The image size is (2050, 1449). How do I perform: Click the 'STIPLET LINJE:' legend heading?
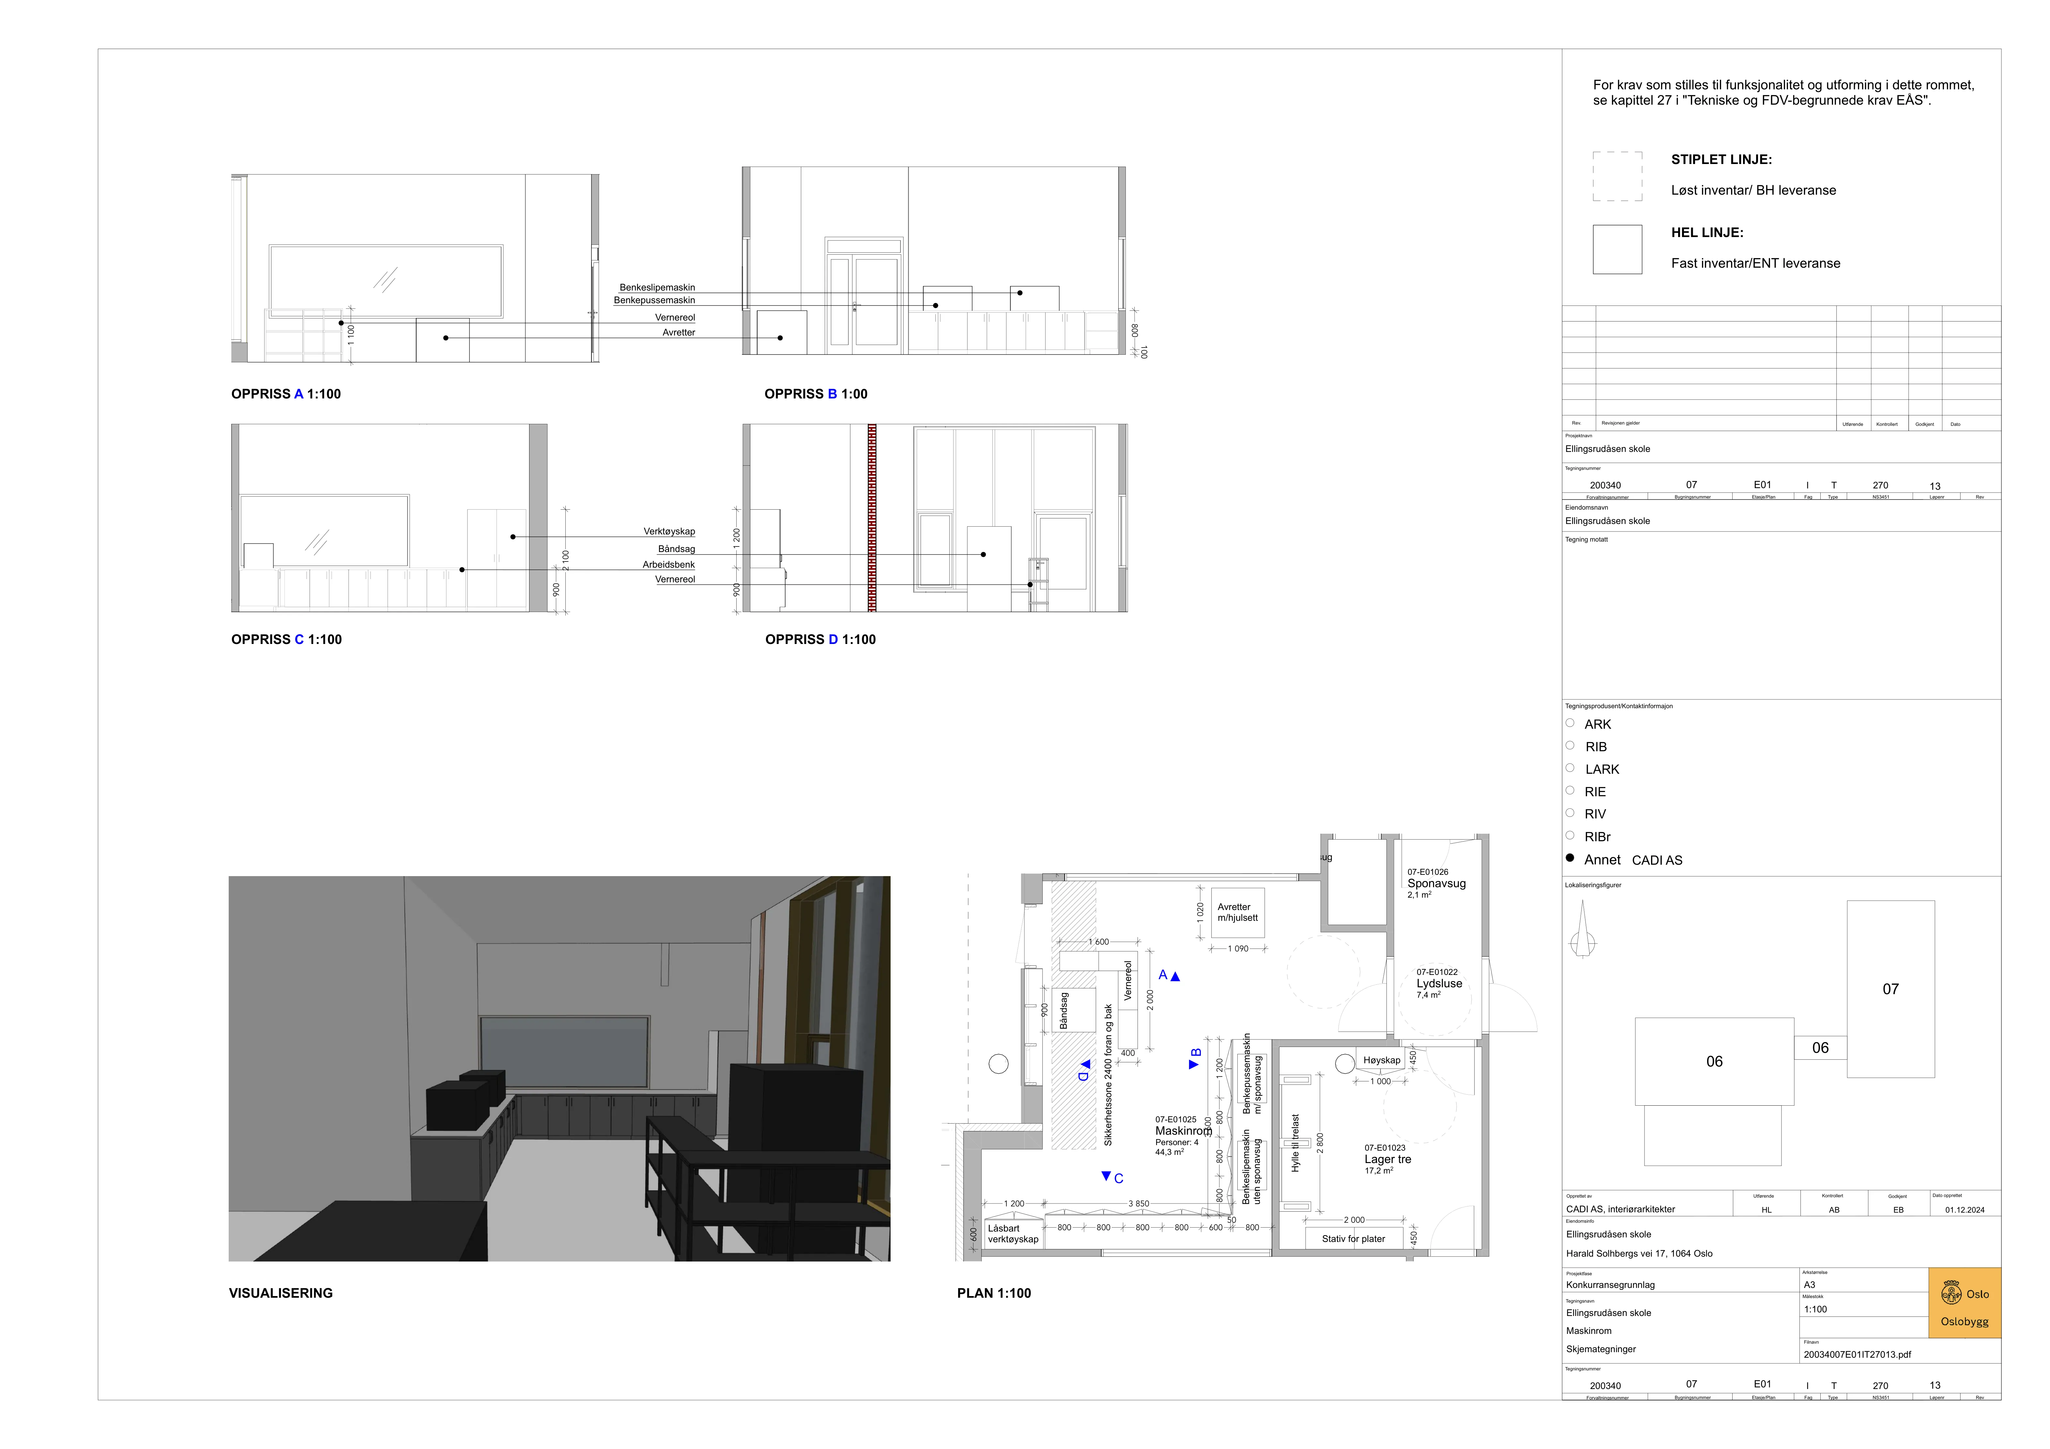[x=1721, y=160]
